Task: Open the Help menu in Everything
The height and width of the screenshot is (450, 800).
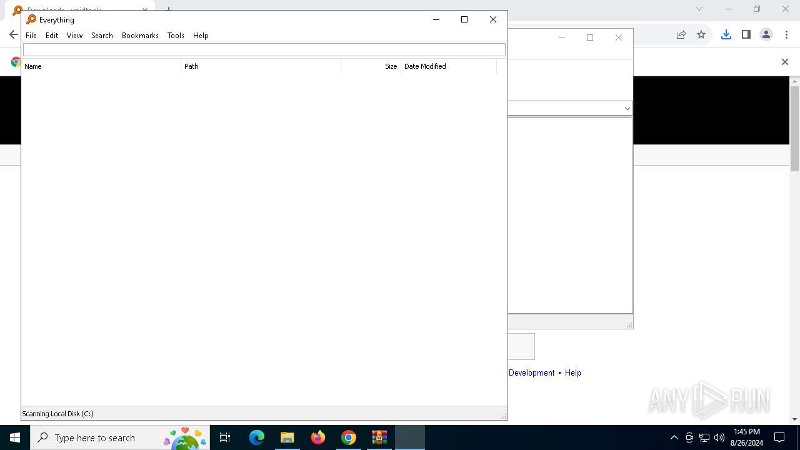Action: coord(201,36)
